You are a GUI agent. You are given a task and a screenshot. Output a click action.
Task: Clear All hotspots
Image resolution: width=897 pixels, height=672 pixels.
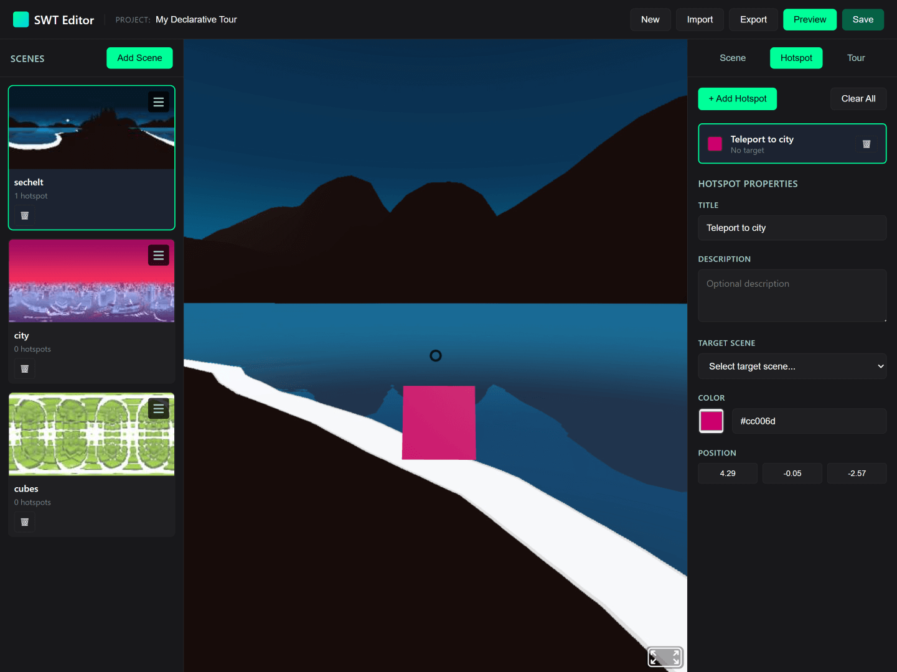click(x=858, y=99)
